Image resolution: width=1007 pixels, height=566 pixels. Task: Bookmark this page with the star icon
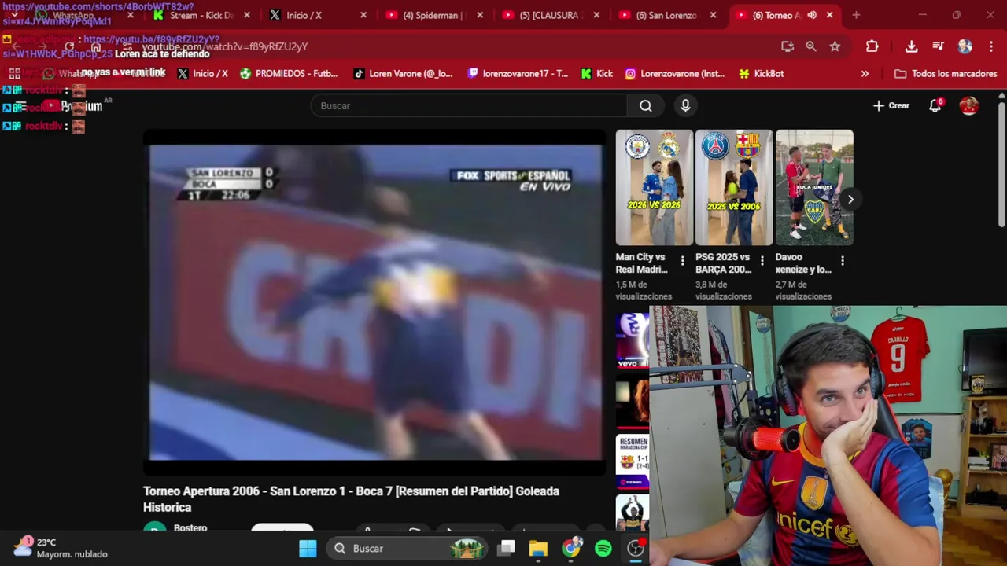point(835,46)
